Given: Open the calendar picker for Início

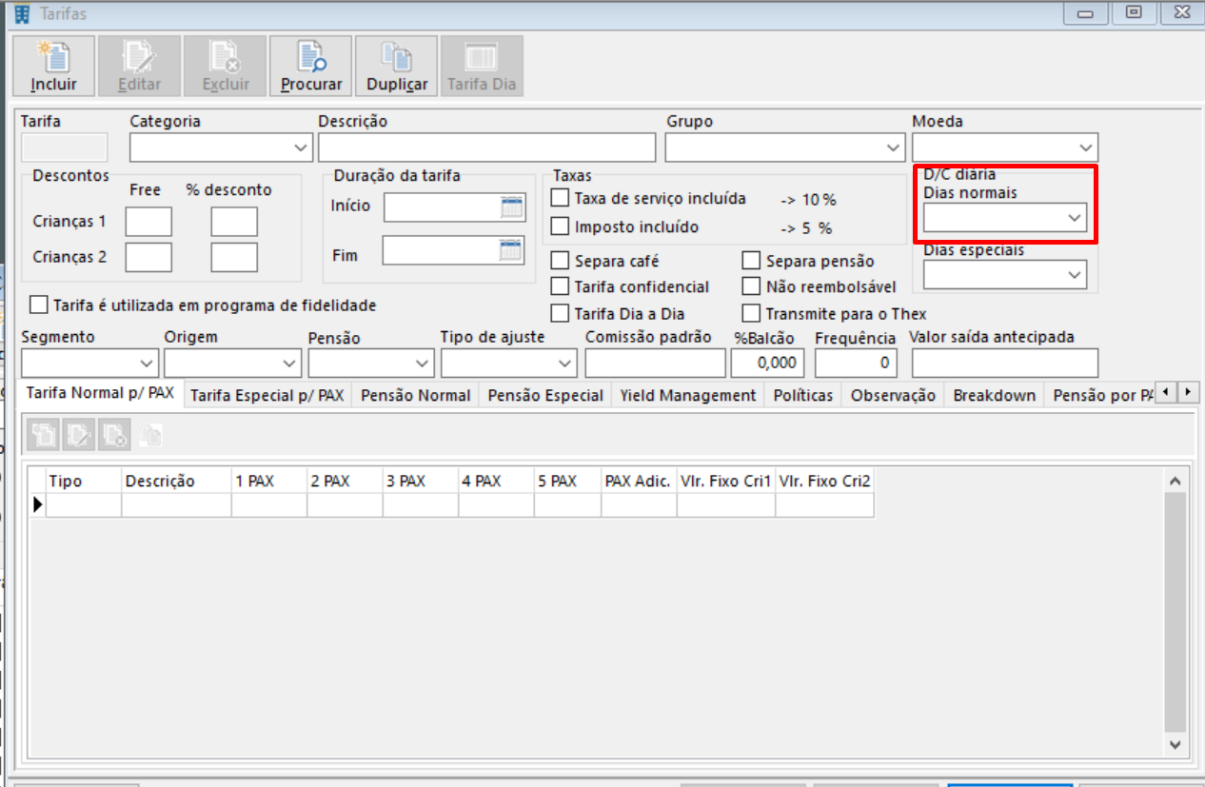Looking at the screenshot, I should pos(512,207).
